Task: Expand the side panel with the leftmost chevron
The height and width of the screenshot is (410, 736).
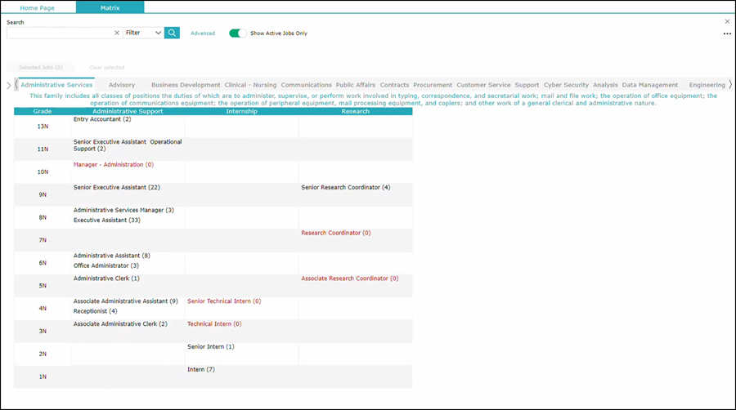Action: tap(8, 85)
